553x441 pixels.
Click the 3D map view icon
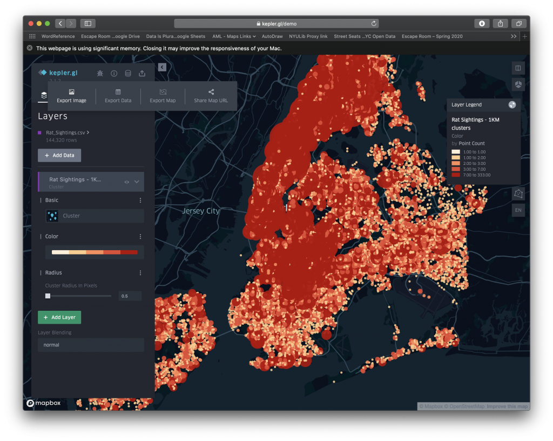[x=518, y=84]
